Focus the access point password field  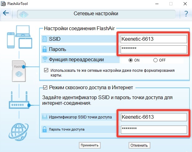pos(153,129)
